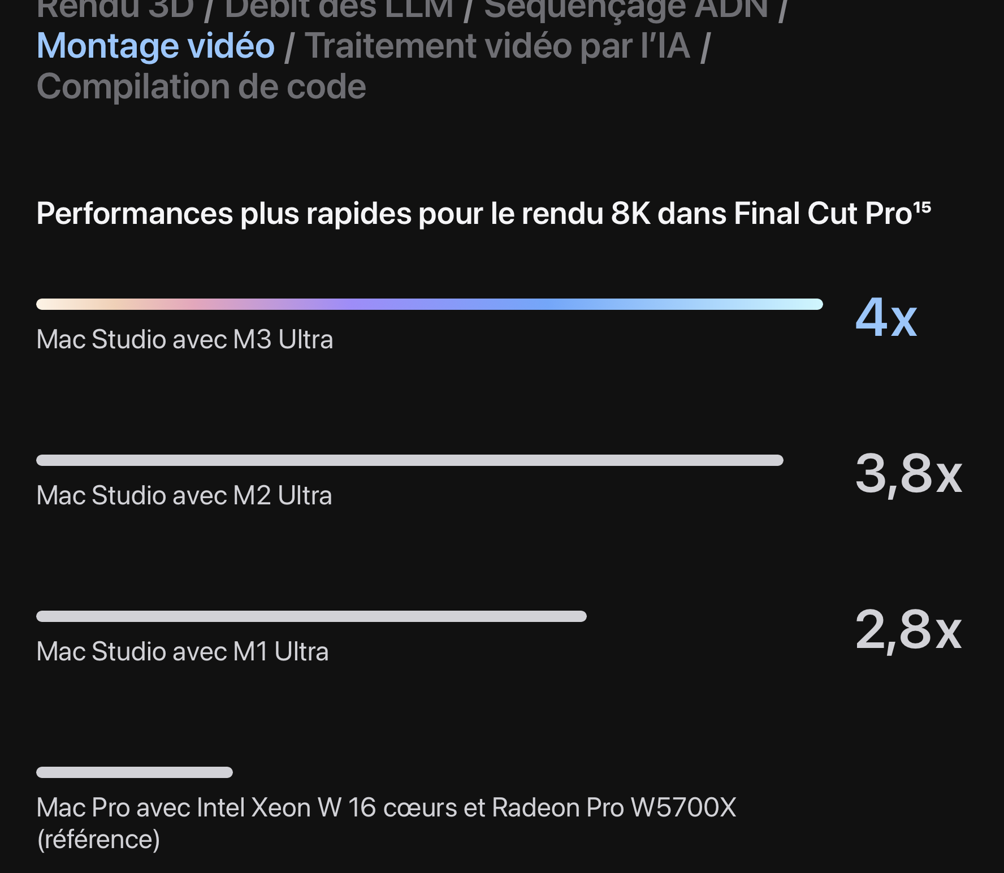Click the Final Cut Pro 8K performance heading
This screenshot has width=1004, height=873.
[474, 214]
